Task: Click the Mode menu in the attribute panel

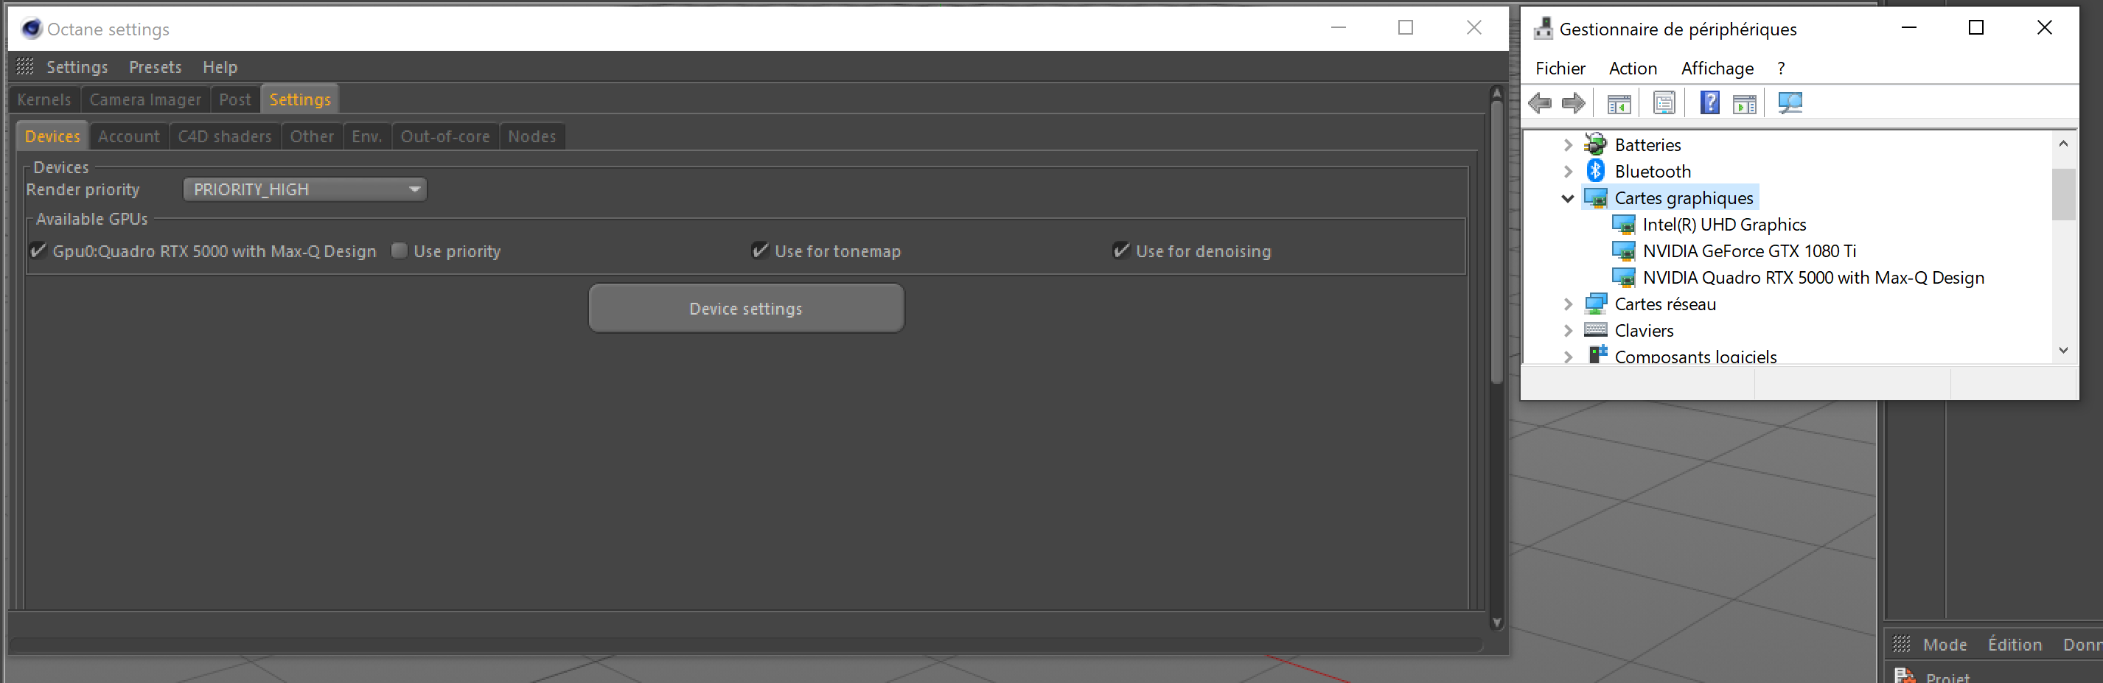Action: point(1945,645)
